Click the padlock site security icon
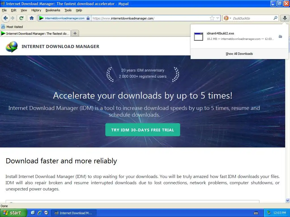The width and height of the screenshot is (290, 217). [x=88, y=18]
